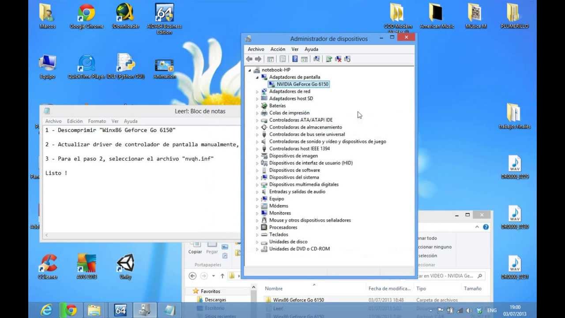Viewport: 565px width, 318px height.
Task: Open Archivo menu in Notepad
Action: click(x=53, y=121)
